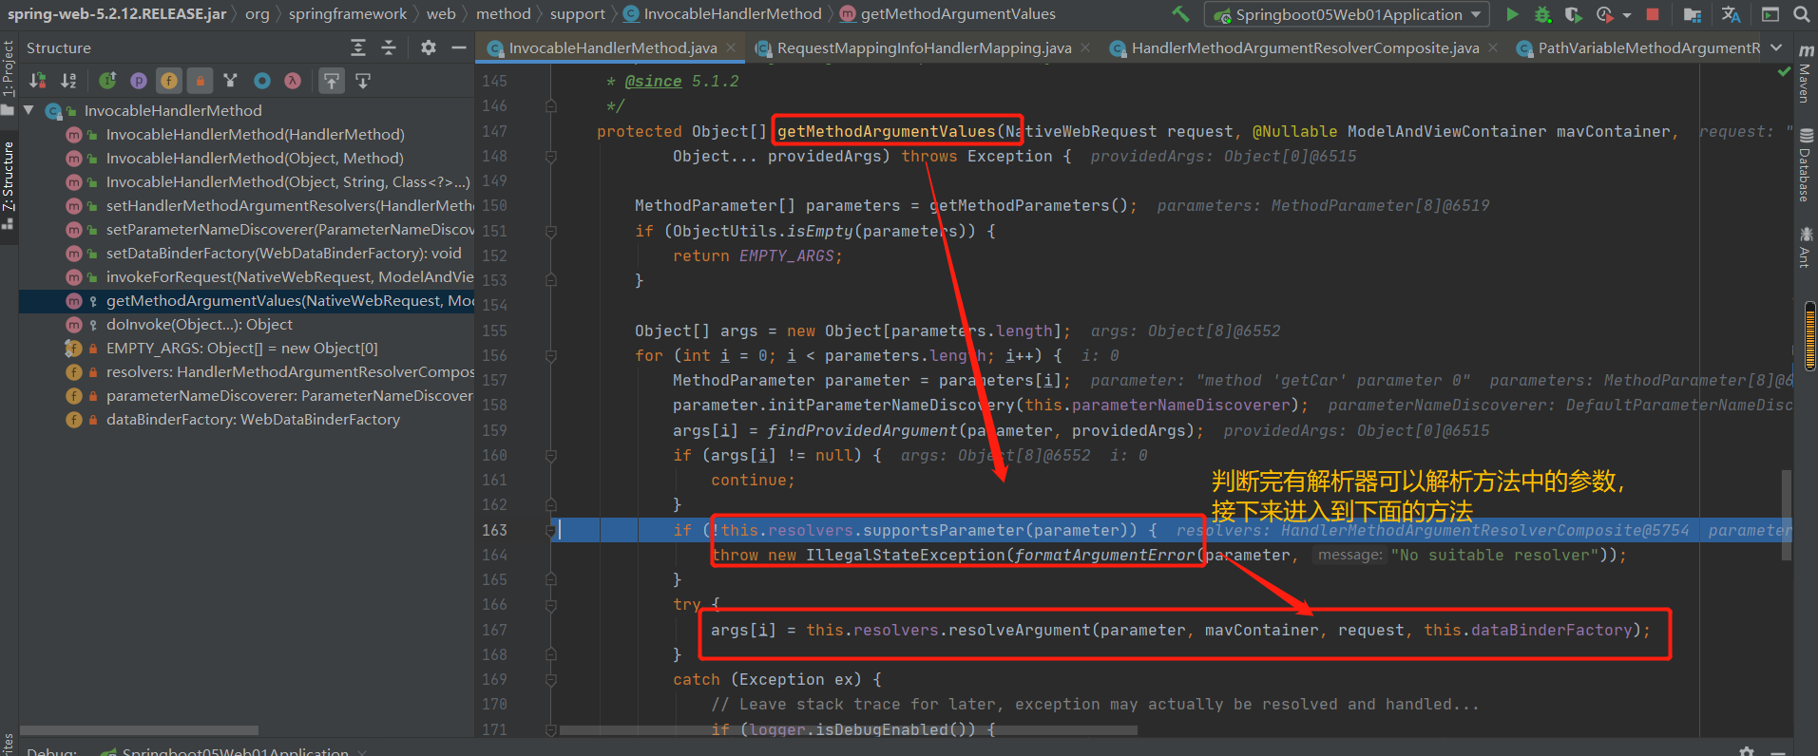1818x756 pixels.
Task: Close the InvocableHandlerMethod.java tab
Action: tap(731, 47)
